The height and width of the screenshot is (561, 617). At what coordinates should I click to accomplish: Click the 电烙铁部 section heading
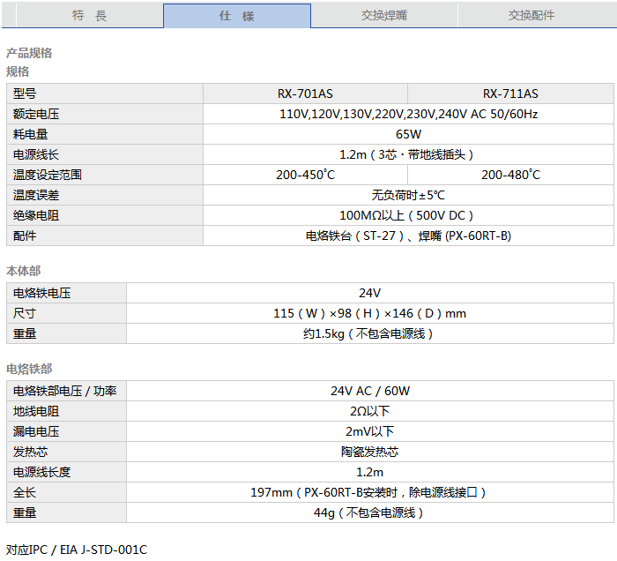coord(29,369)
